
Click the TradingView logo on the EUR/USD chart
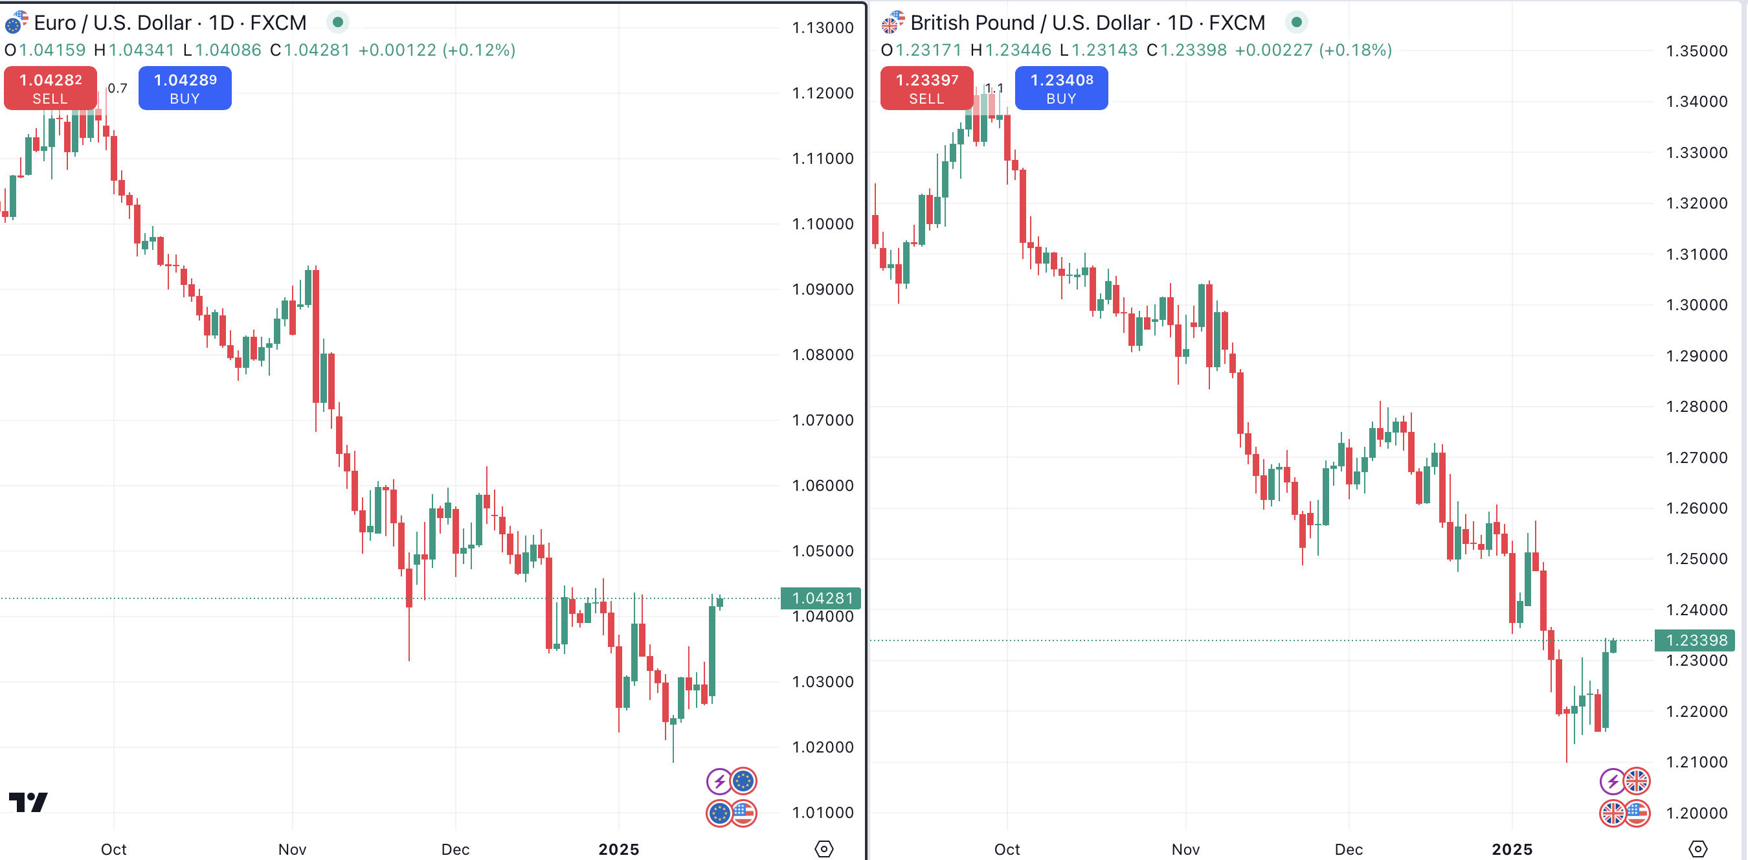pyautogui.click(x=28, y=802)
